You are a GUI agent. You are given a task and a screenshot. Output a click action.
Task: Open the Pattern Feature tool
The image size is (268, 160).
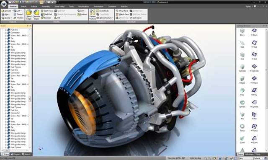point(93,15)
